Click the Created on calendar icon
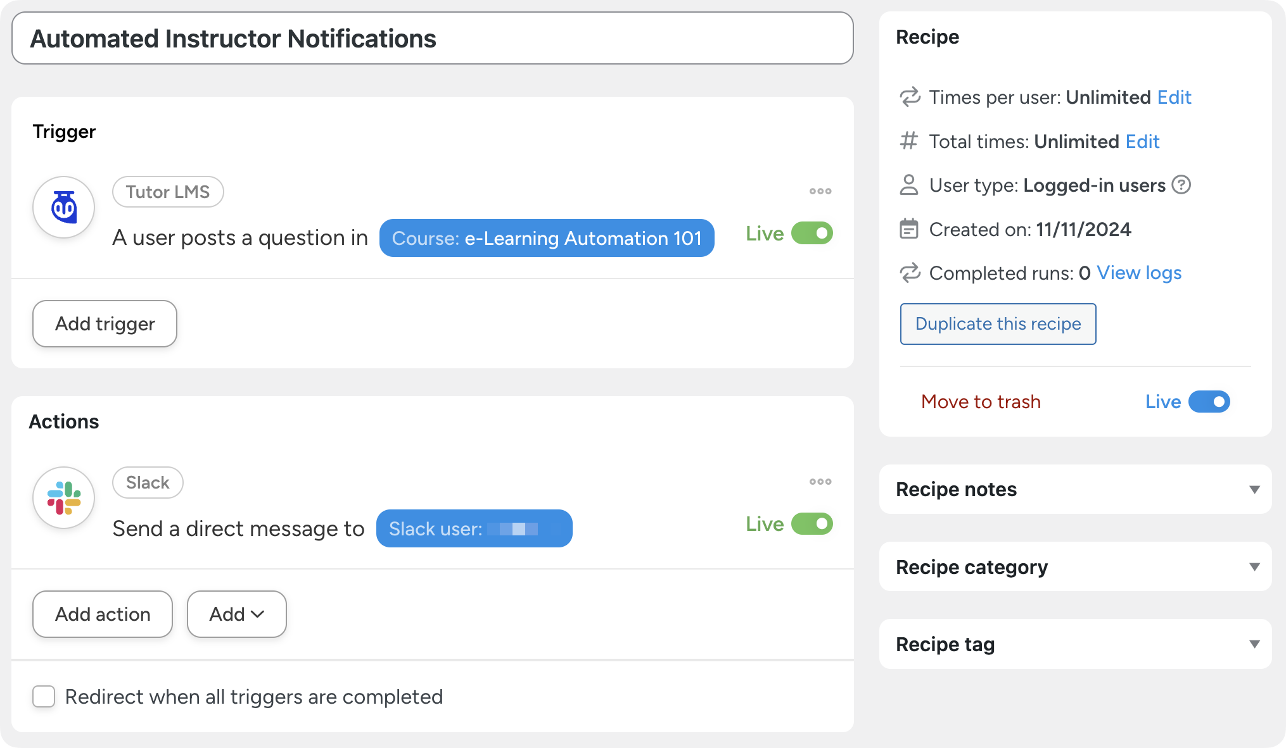1286x748 pixels. click(x=909, y=229)
